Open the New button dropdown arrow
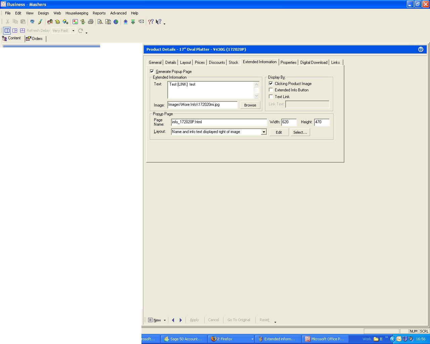This screenshot has width=430, height=344. pyautogui.click(x=165, y=320)
